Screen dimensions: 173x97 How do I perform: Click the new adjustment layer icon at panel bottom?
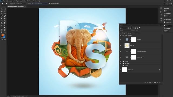point(152,83)
